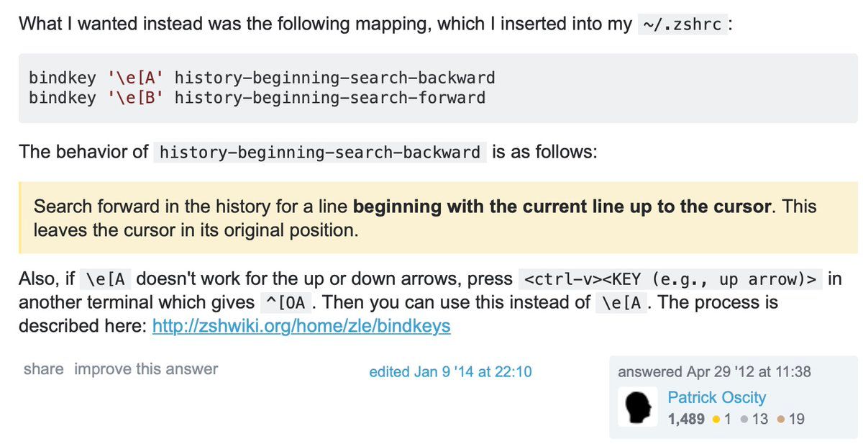
Task: Open improve this answer link
Action: pyautogui.click(x=146, y=369)
